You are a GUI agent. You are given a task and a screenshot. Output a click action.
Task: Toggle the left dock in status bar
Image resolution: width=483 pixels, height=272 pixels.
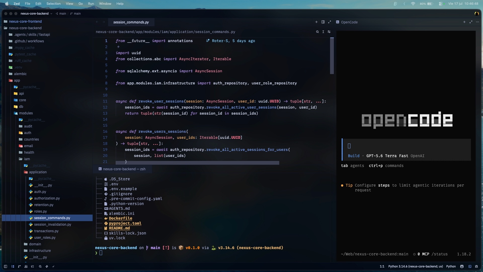click(5, 266)
